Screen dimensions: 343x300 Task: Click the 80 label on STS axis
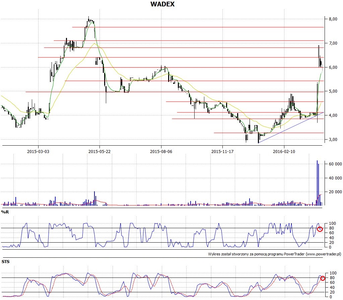pos(332,278)
